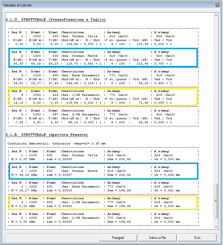Click Mrd value 144,36
The image size is (223, 245).
[72, 83]
